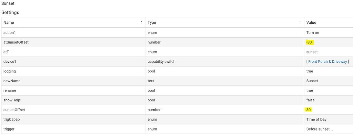
Task: Select the showHelp setting name
Action: click(12, 100)
